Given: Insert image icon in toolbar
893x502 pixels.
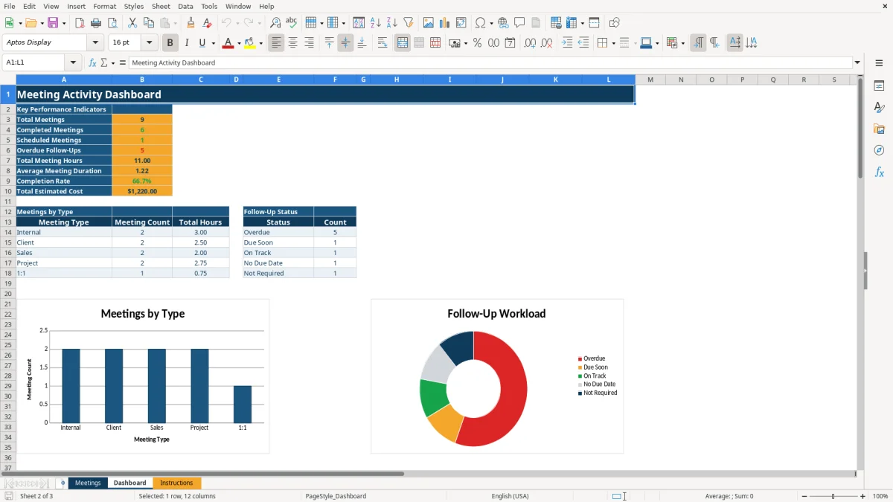Looking at the screenshot, I should pyautogui.click(x=429, y=23).
